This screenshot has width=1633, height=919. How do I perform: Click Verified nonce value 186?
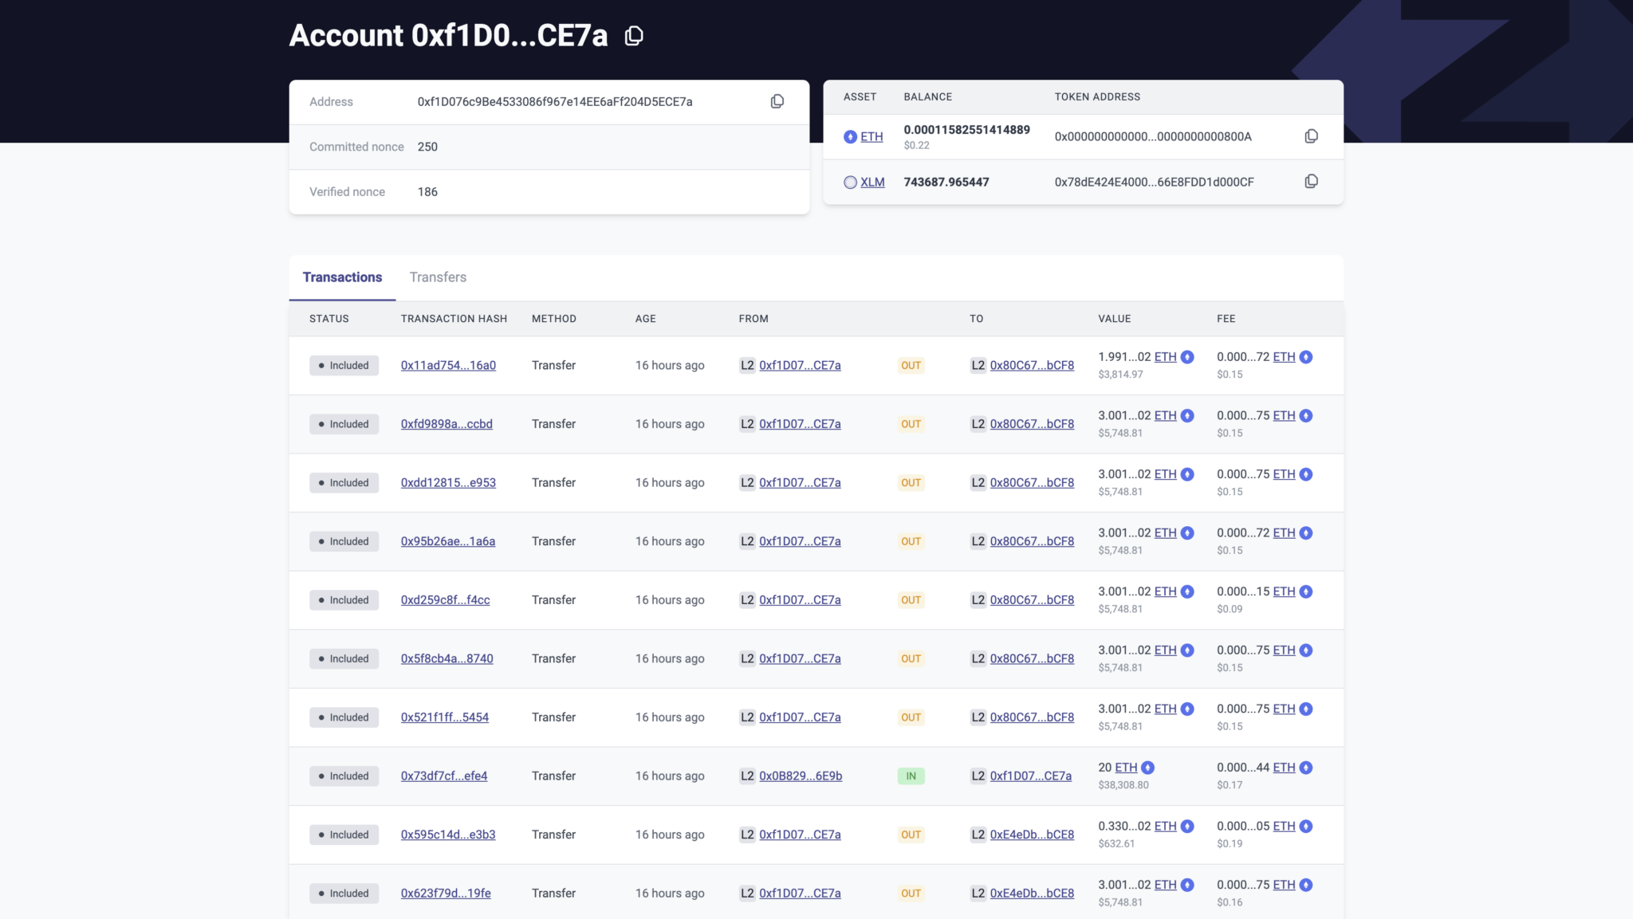pos(427,191)
